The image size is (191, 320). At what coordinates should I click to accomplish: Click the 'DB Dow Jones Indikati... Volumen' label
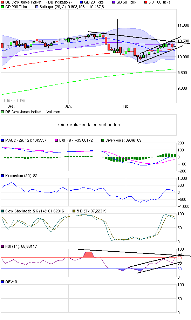click(x=33, y=112)
